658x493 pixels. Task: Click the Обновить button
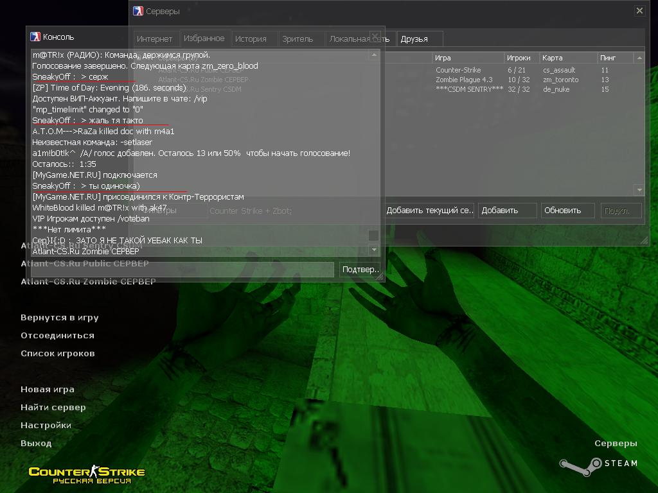click(x=568, y=211)
